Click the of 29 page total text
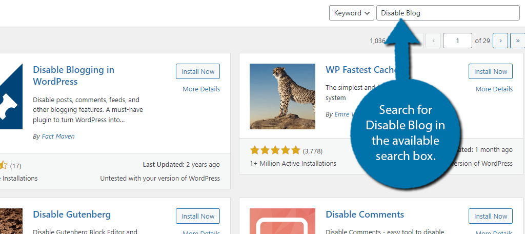Viewport: 525px width, 234px height. tap(482, 41)
